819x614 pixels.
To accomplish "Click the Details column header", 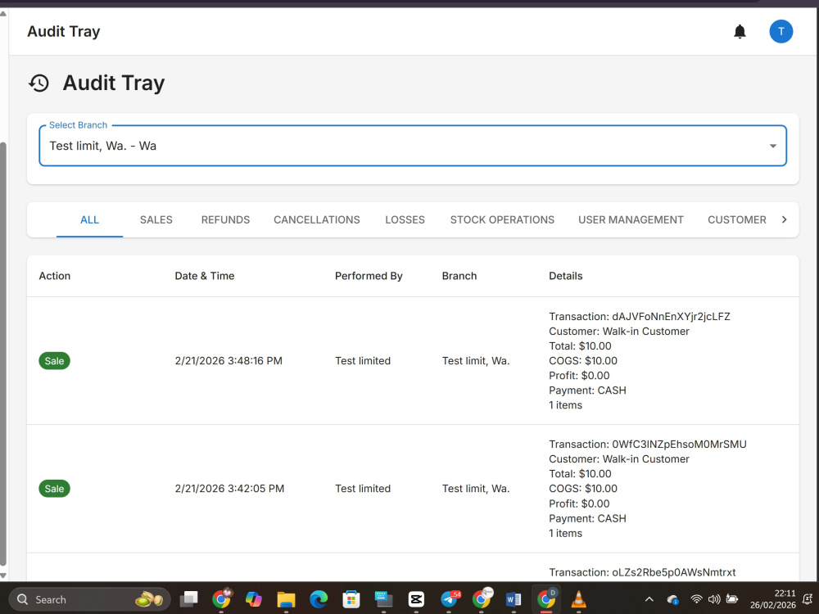I will (x=565, y=276).
